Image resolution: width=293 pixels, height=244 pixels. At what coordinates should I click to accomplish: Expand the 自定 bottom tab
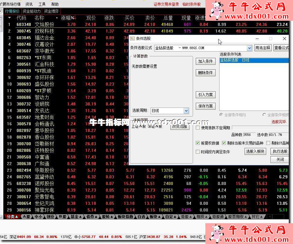(171, 217)
